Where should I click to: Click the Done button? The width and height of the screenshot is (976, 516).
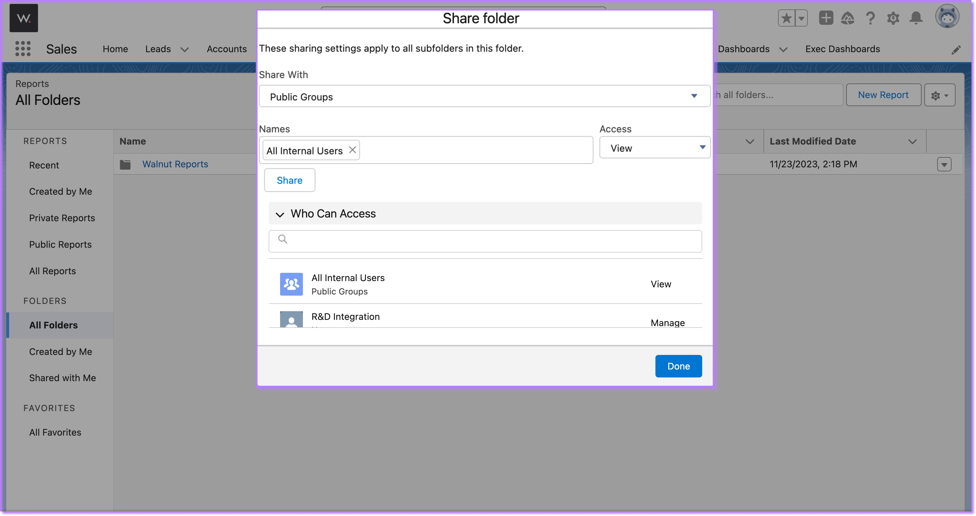tap(678, 366)
